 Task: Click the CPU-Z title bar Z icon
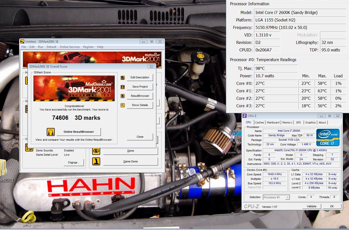(245, 116)
